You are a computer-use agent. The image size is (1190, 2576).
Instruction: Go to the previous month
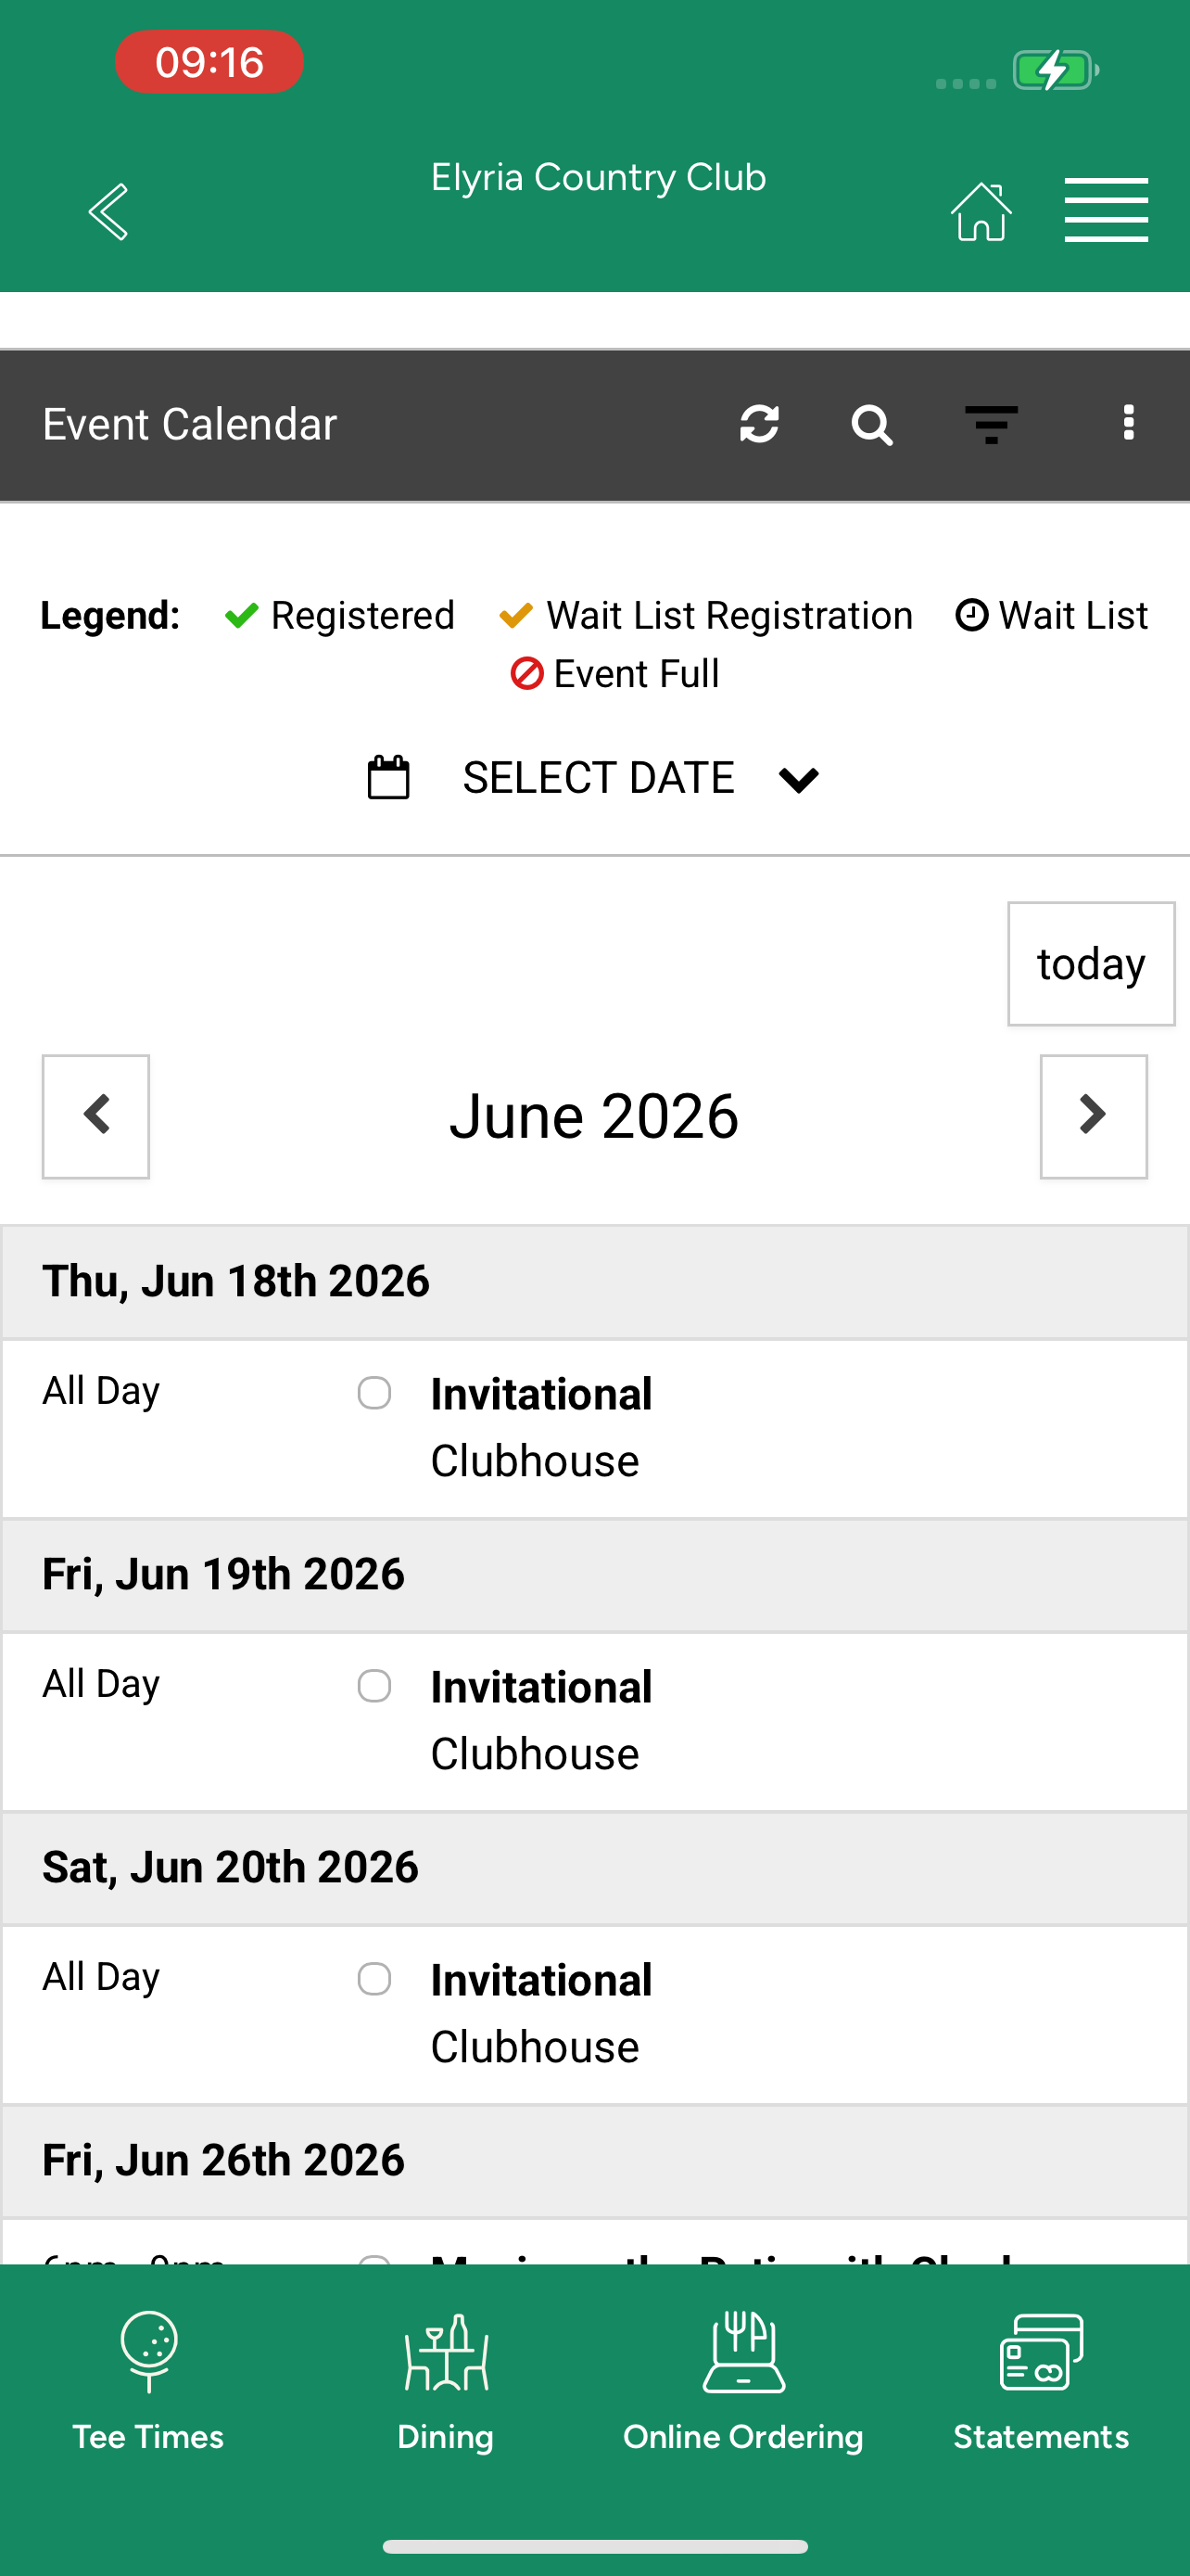pos(95,1116)
